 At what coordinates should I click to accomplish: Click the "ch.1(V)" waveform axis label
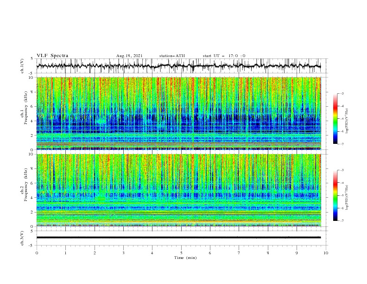[22, 66]
